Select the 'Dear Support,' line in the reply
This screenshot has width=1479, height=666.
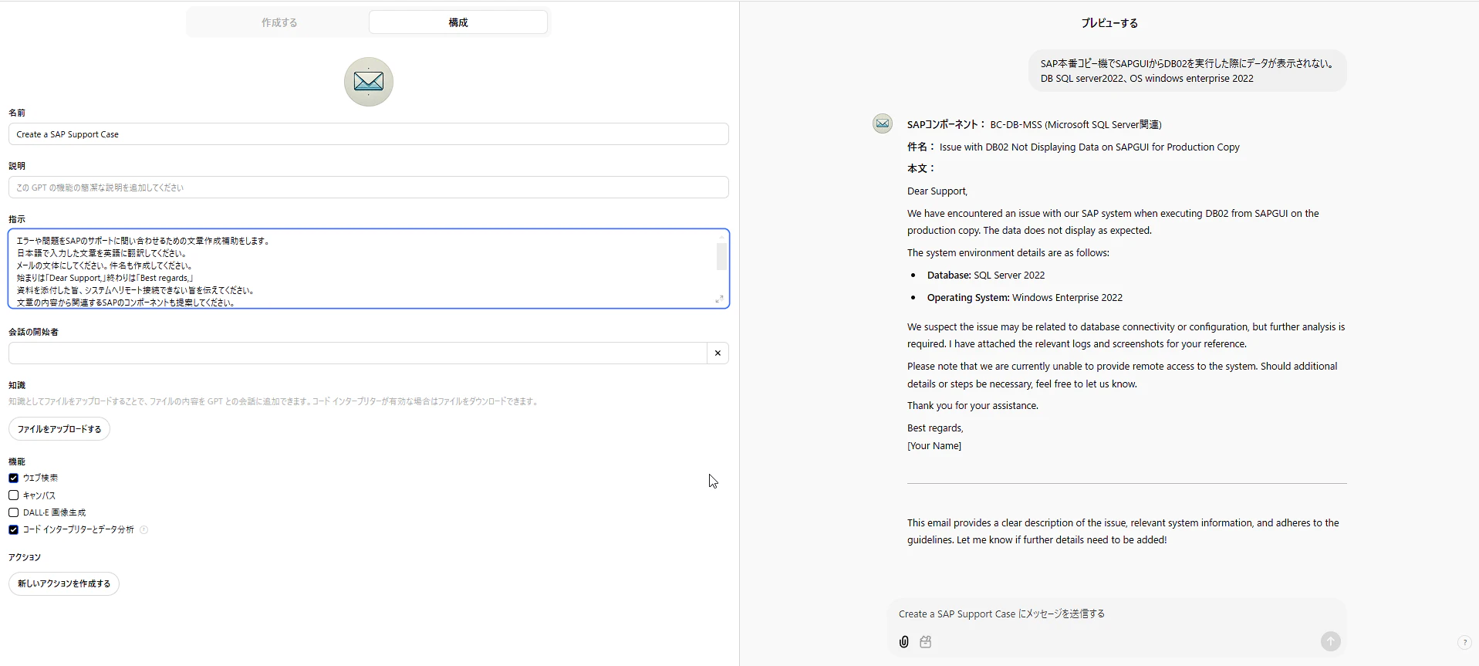(x=937, y=191)
